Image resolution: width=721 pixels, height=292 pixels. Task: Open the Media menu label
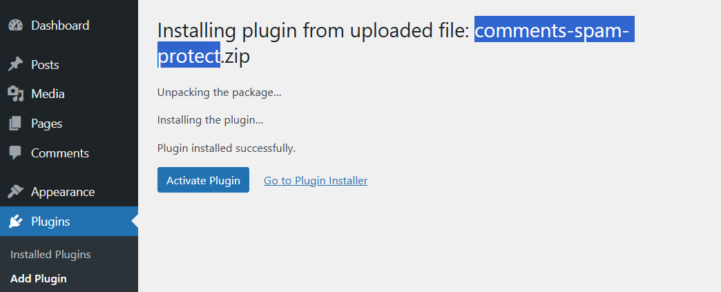[48, 94]
